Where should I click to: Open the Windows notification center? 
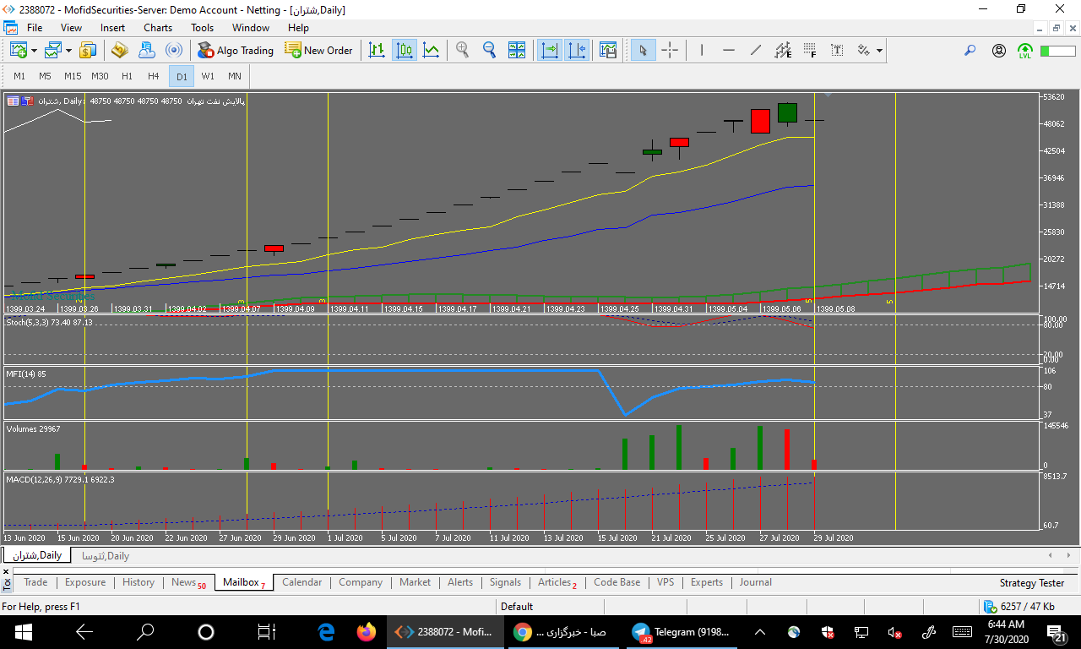pyautogui.click(x=1056, y=632)
